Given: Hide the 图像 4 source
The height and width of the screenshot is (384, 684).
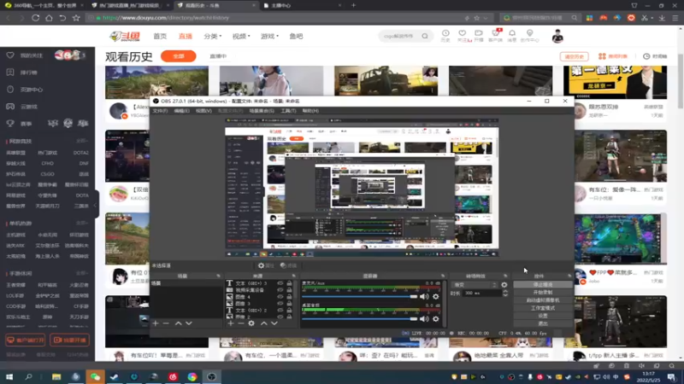Looking at the screenshot, I should point(280,296).
